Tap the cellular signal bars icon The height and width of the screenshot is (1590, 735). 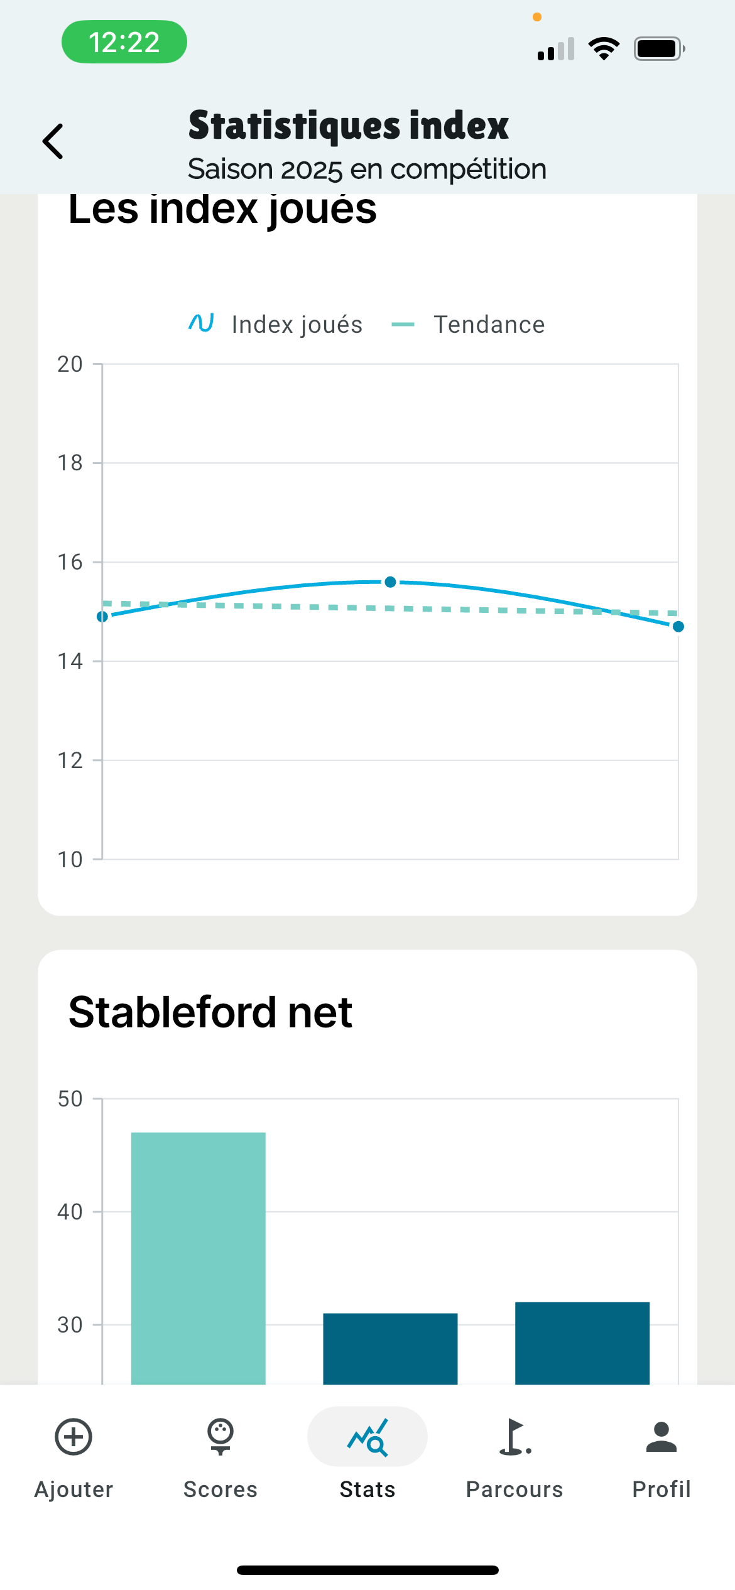tap(556, 49)
